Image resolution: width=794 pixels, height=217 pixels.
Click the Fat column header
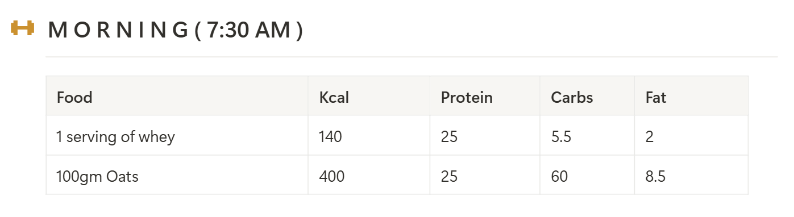point(691,96)
